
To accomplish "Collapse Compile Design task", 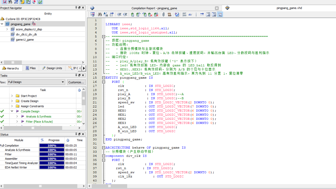I will click(12, 111).
